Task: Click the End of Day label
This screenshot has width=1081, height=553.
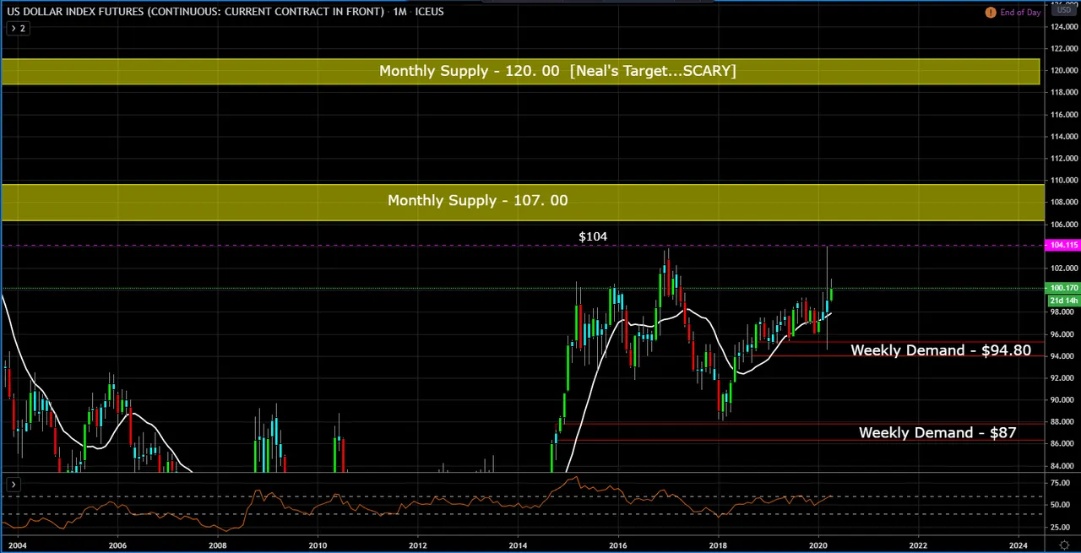Action: point(1020,13)
